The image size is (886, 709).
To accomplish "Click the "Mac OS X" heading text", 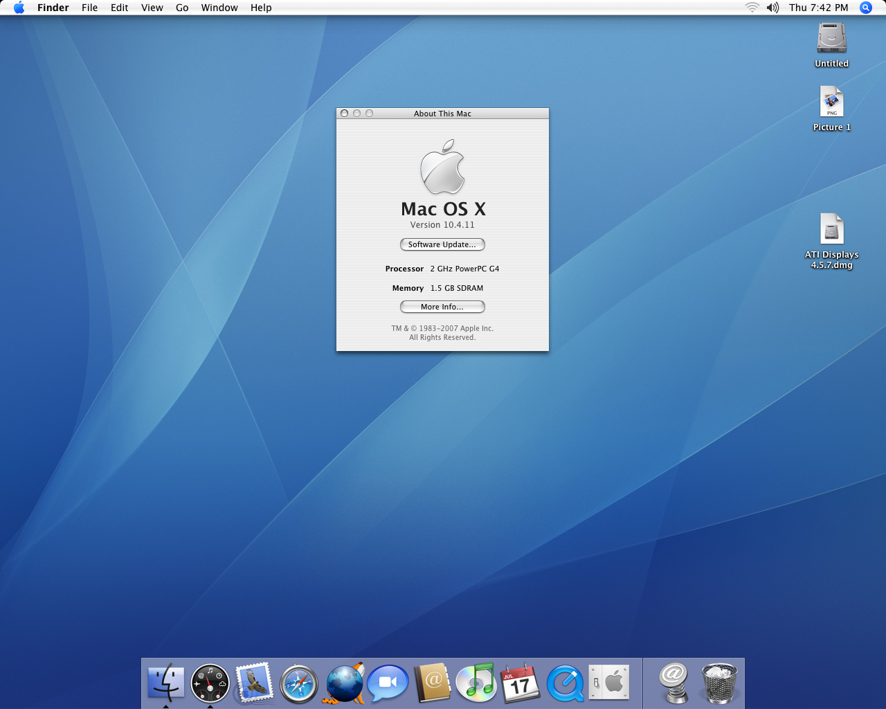I will pyautogui.click(x=443, y=209).
